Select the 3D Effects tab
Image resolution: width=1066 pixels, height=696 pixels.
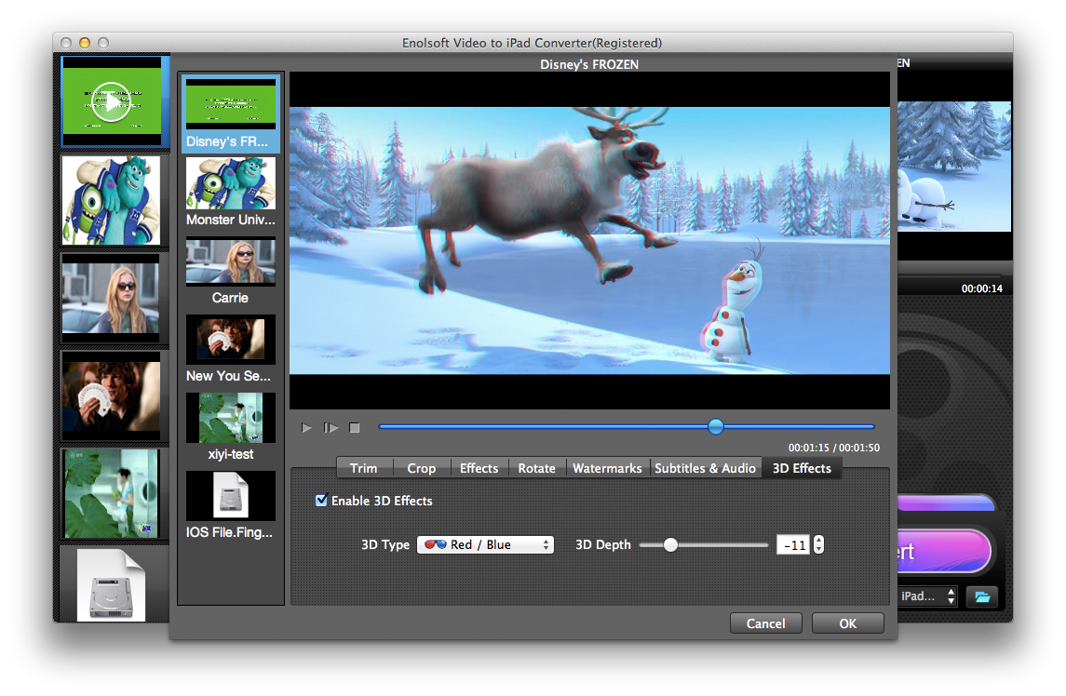pos(802,468)
